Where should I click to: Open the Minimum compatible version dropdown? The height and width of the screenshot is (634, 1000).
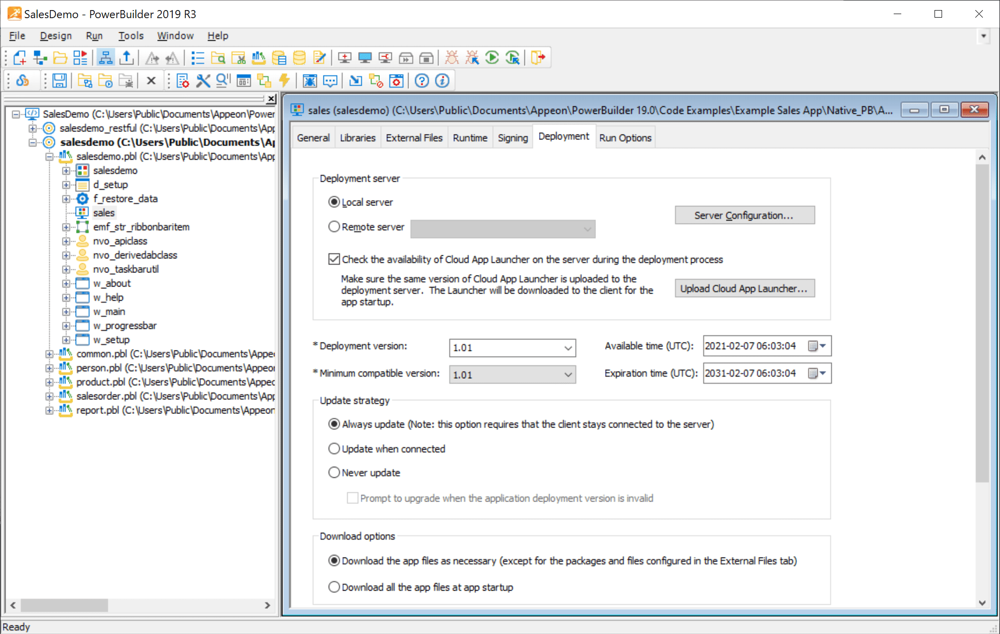(568, 375)
